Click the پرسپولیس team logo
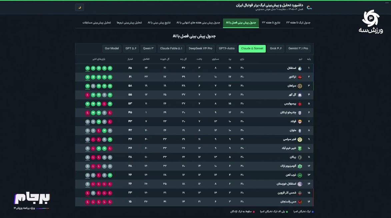This screenshot has width=391, height=218. [300, 104]
